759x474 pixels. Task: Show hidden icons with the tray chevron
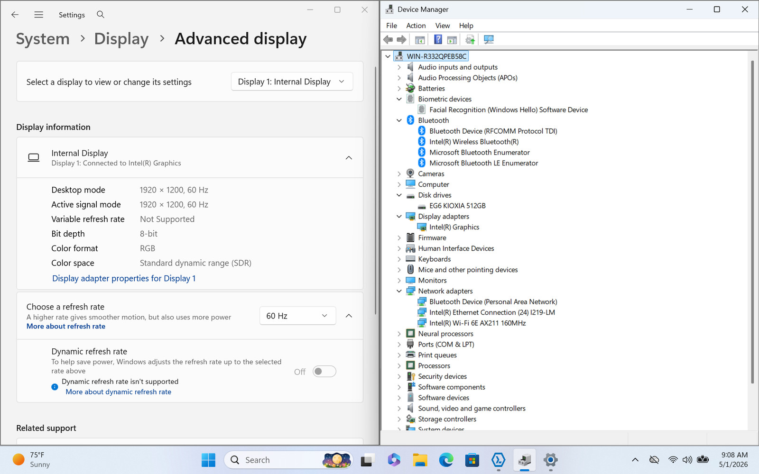click(x=635, y=460)
